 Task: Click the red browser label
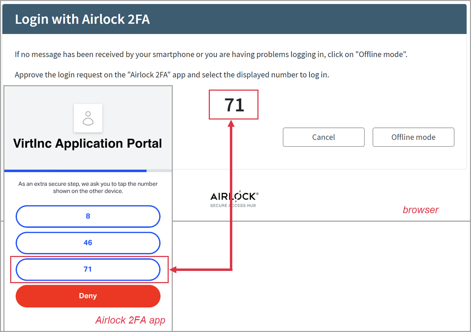(420, 210)
